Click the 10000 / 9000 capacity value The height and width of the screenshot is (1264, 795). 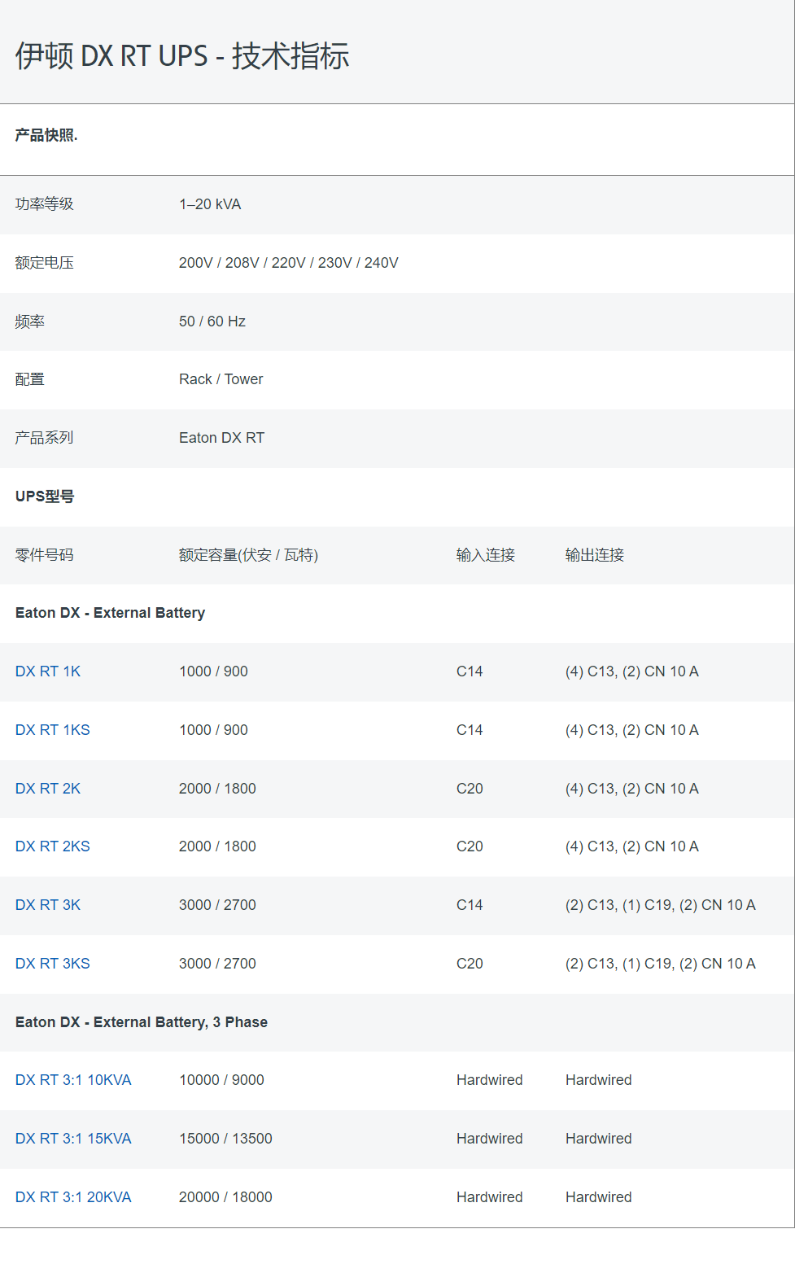[x=222, y=1080]
